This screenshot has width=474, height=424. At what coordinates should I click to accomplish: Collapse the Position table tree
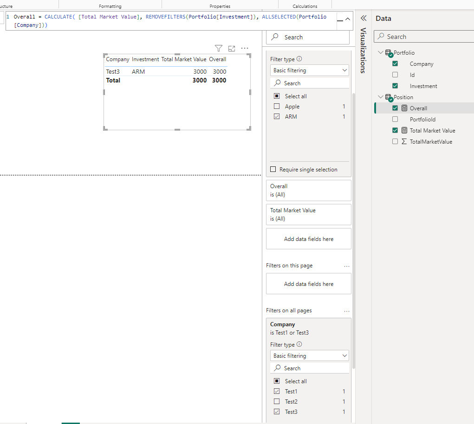(x=381, y=97)
